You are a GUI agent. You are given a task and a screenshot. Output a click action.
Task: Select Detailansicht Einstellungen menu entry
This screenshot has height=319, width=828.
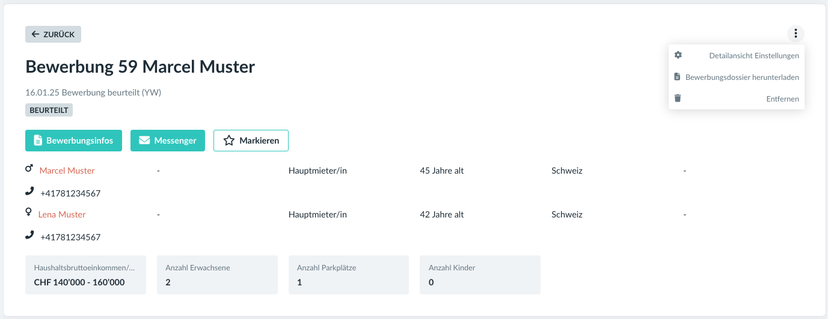pyautogui.click(x=737, y=55)
